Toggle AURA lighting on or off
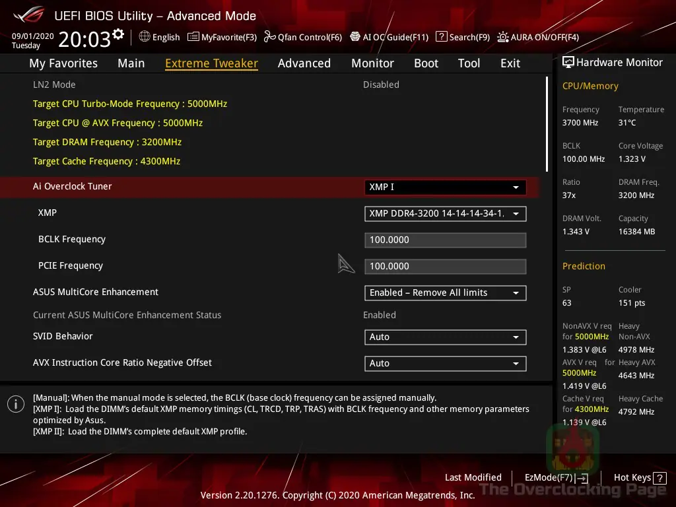The width and height of the screenshot is (676, 507). (x=503, y=38)
